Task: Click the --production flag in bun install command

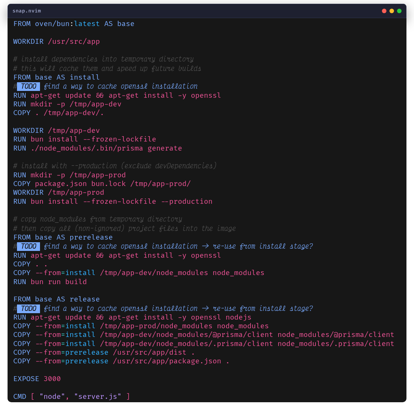Action: (x=186, y=201)
